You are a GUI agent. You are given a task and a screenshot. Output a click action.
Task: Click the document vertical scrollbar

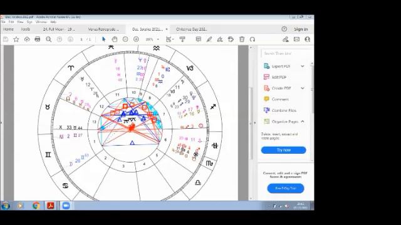pyautogui.click(x=251, y=122)
